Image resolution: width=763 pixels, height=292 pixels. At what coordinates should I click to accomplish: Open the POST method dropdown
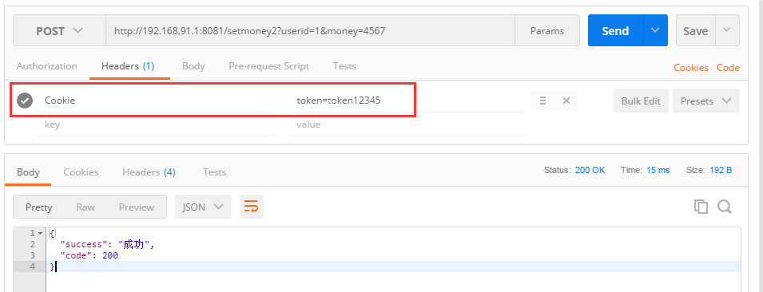point(59,30)
